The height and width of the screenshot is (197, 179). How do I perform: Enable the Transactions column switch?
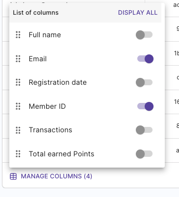(144, 130)
